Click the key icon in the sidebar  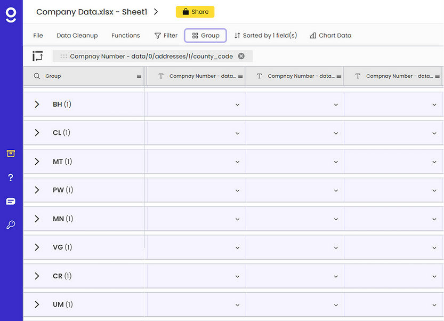pyautogui.click(x=11, y=224)
